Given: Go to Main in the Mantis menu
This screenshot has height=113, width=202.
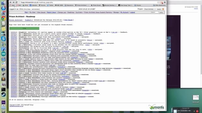Looking at the screenshot, I should [x=26, y=12].
